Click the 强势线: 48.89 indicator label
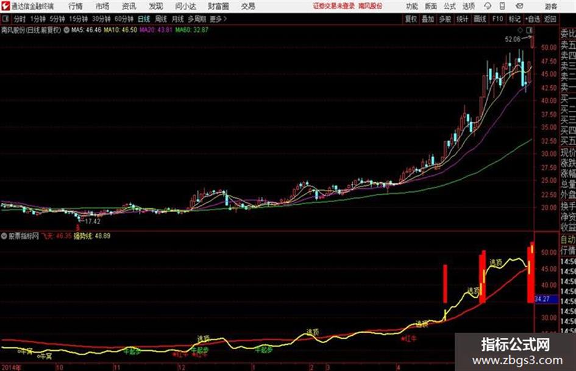 [x=92, y=236]
